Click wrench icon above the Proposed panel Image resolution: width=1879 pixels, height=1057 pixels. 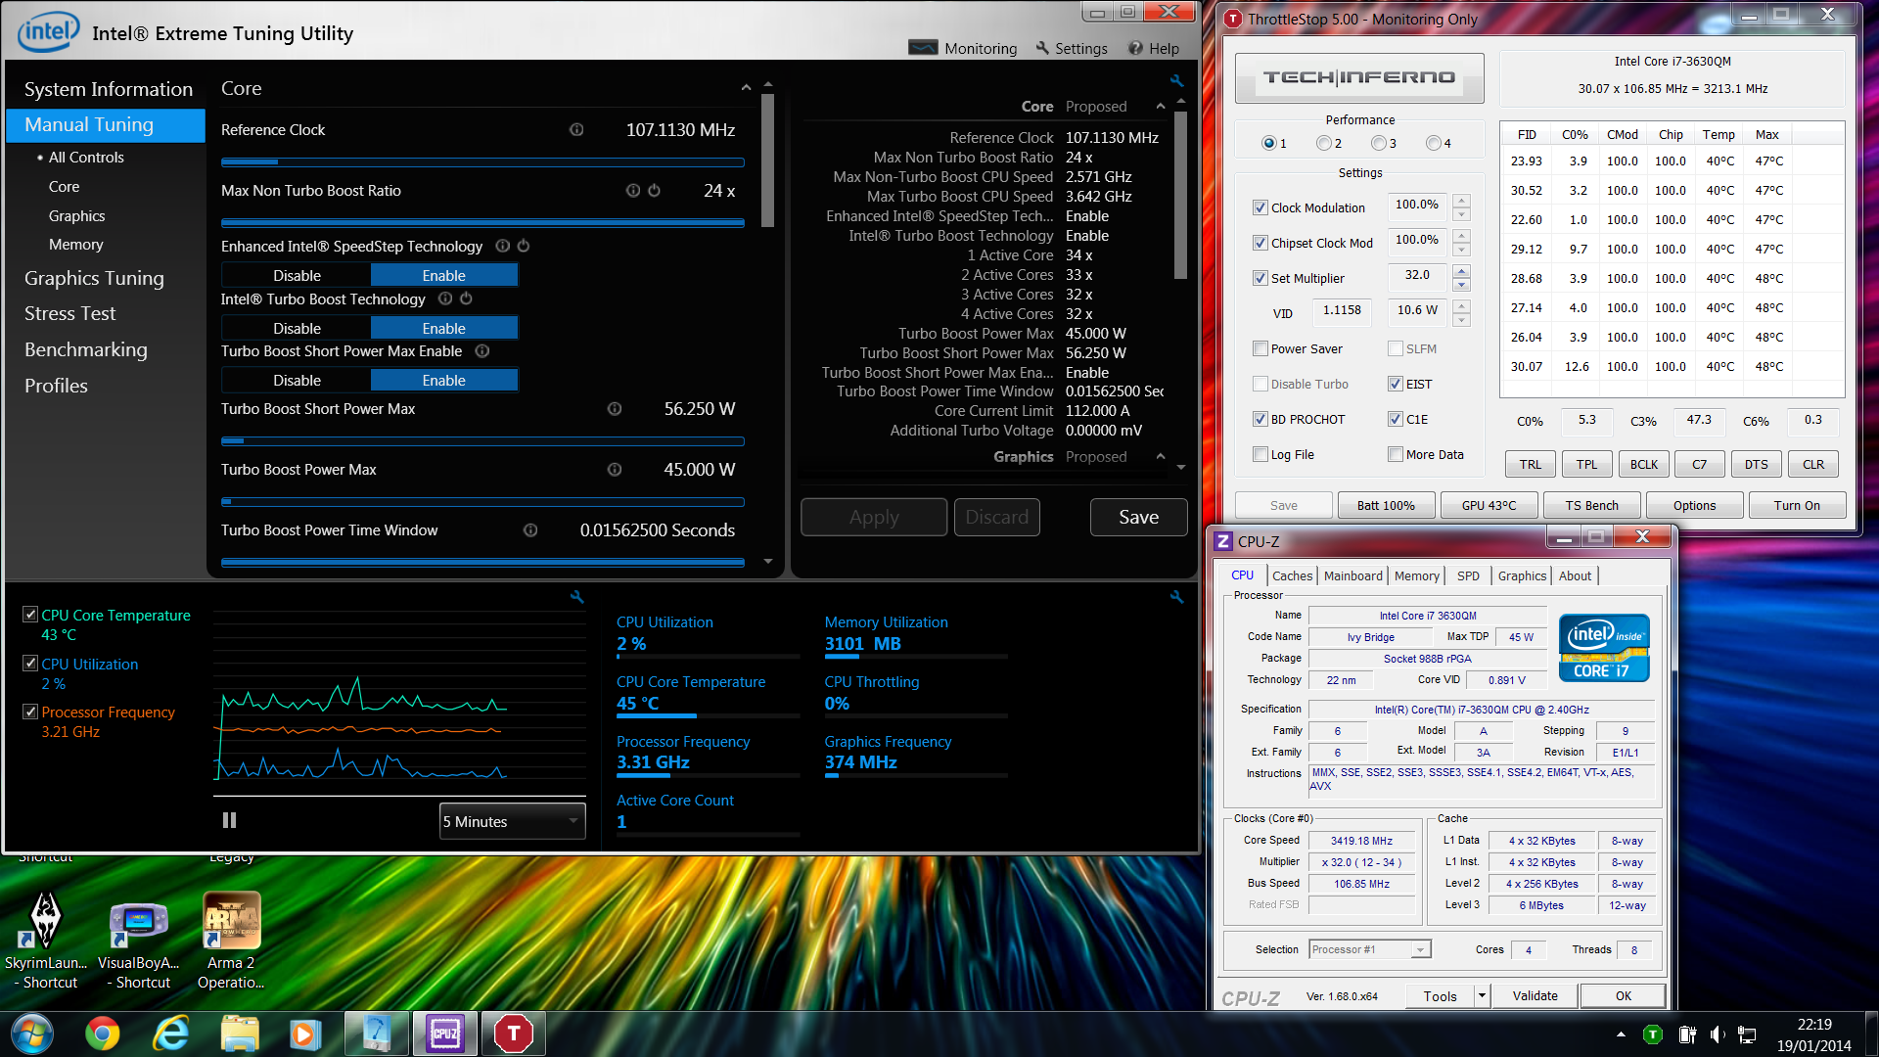tap(1176, 80)
